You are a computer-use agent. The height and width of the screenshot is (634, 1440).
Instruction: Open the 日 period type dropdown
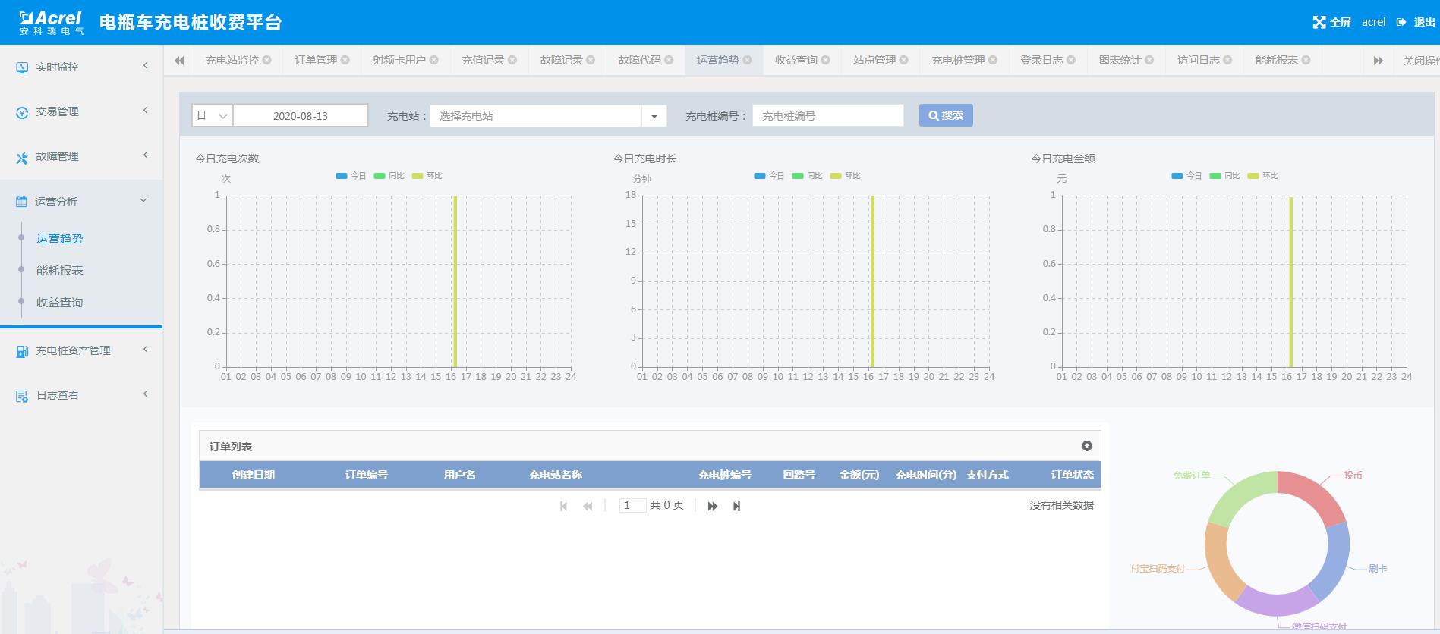coord(212,116)
